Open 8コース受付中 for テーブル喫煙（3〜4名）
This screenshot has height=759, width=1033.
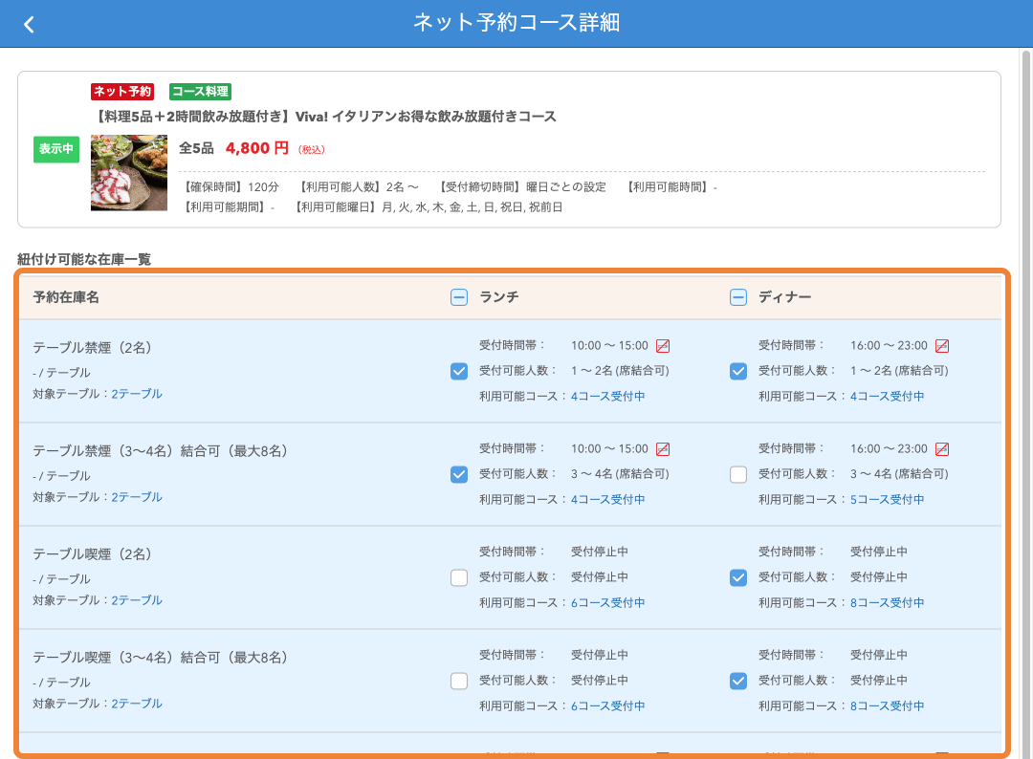coord(887,706)
